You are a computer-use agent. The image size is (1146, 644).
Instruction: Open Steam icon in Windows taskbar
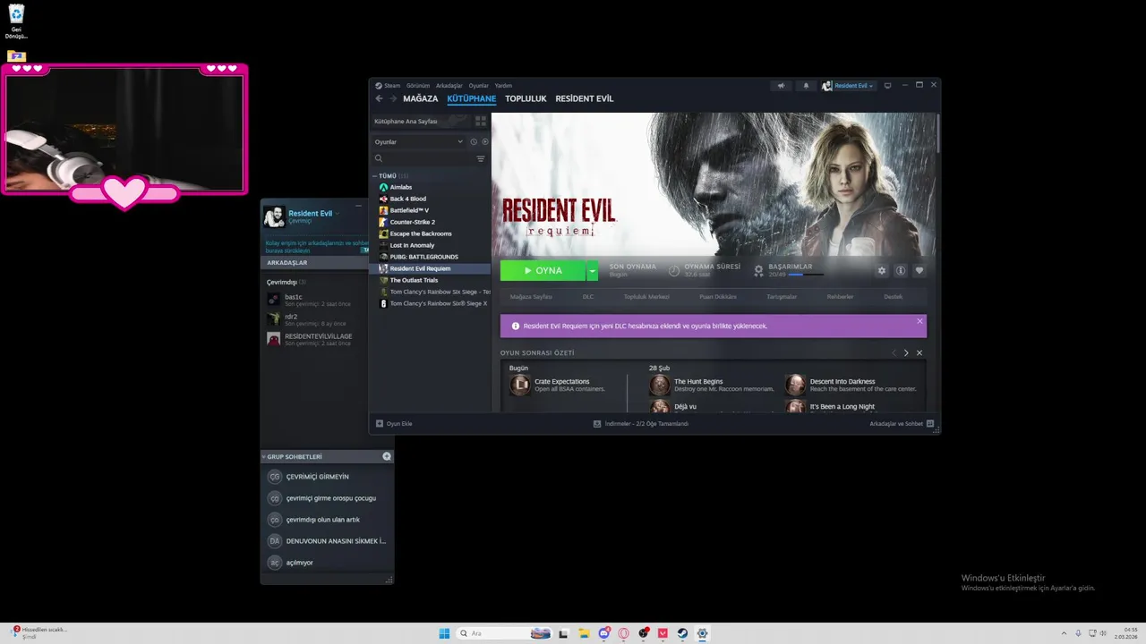tap(682, 633)
